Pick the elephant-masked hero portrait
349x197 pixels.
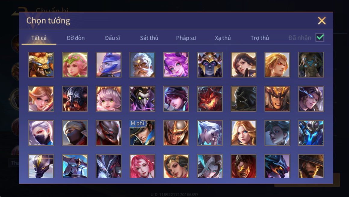coord(311,65)
